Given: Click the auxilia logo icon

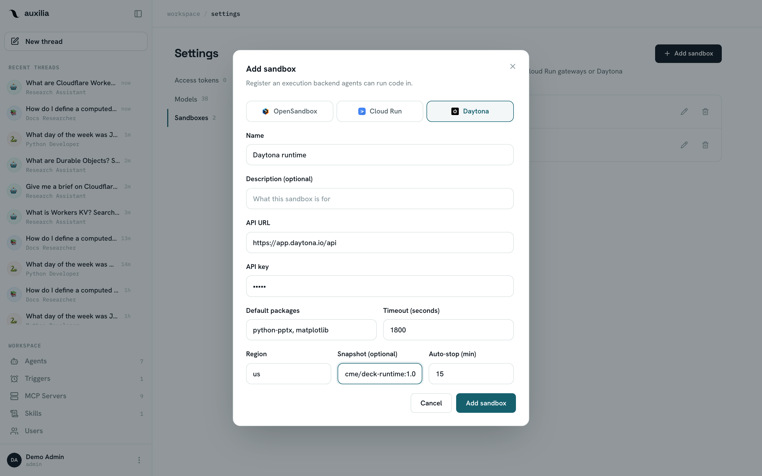Looking at the screenshot, I should (x=14, y=13).
